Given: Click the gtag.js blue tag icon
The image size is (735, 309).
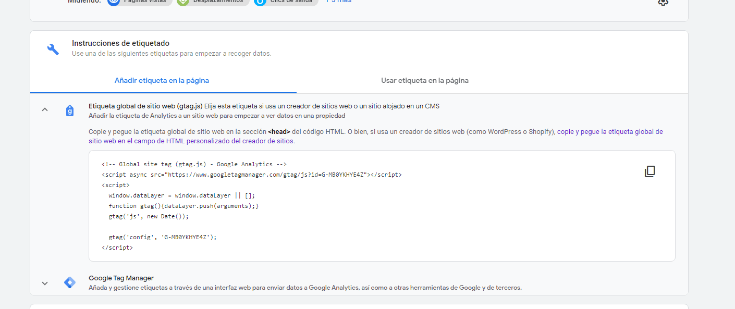Looking at the screenshot, I should coord(70,110).
